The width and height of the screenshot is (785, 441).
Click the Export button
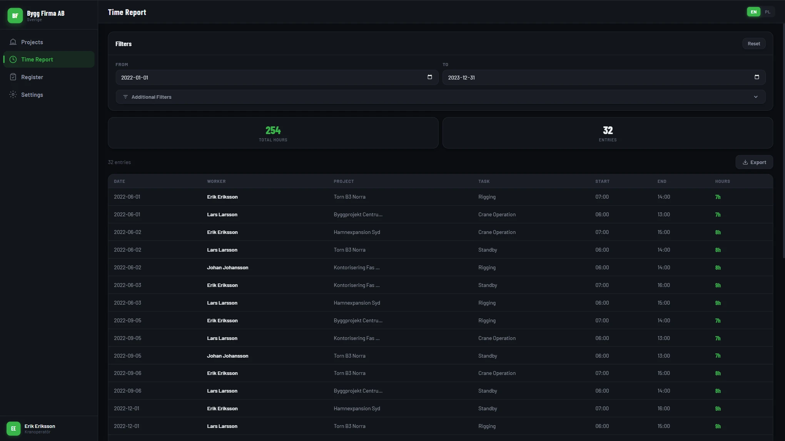[754, 162]
